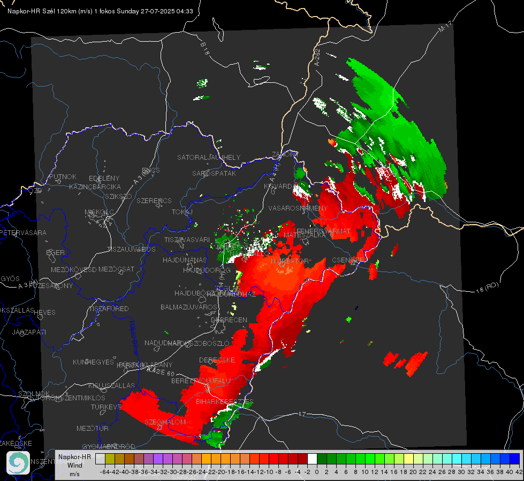Click the VÁSÁROSNAMÉNY town label
524x481 pixels.
(298, 208)
